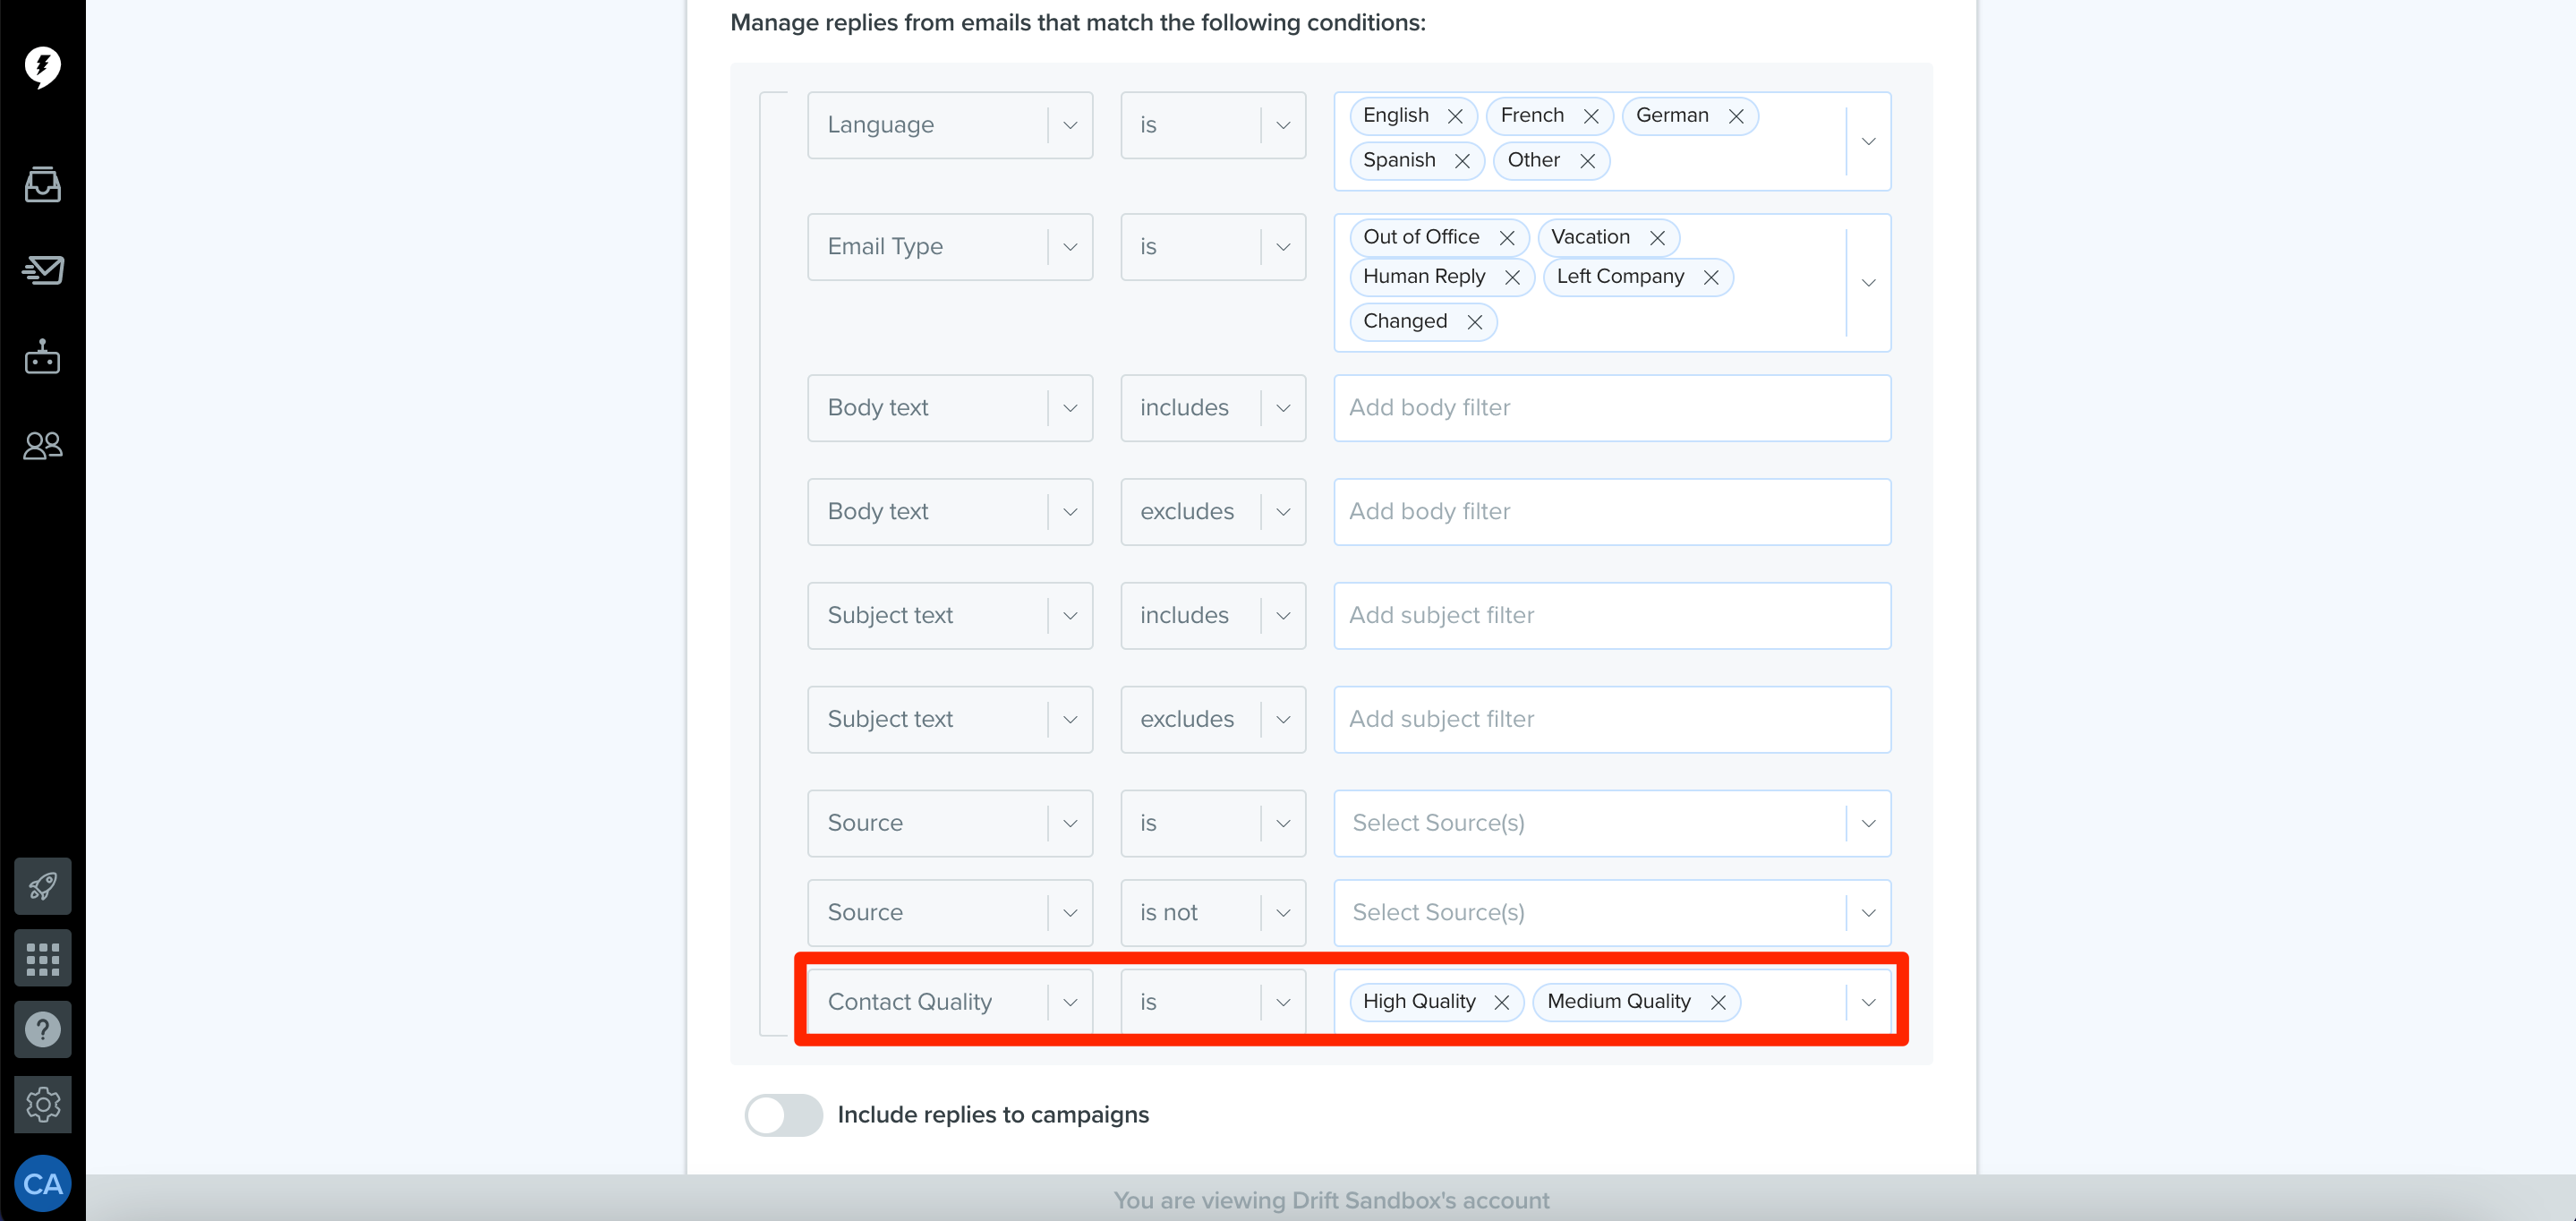Open the help question mark icon
2576x1221 pixels.
point(42,1030)
